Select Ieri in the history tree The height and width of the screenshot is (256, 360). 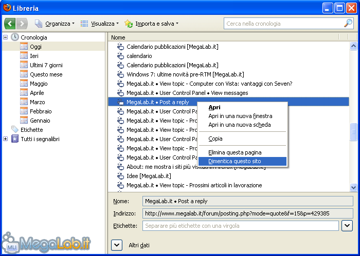34,56
